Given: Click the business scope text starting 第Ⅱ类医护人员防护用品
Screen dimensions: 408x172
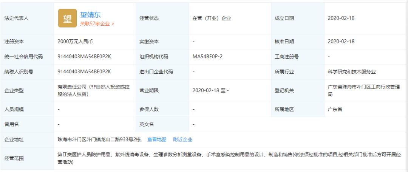Looking at the screenshot, I should click(229, 158).
